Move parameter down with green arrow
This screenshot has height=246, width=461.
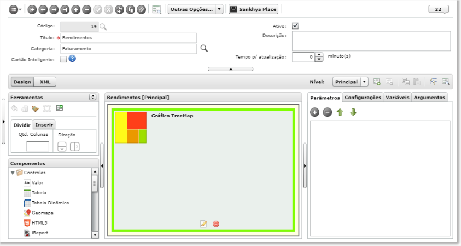353,112
